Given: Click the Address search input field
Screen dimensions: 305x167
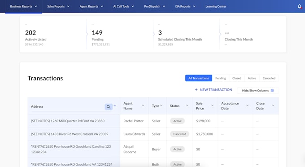Looking at the screenshot, I should [x=67, y=107].
